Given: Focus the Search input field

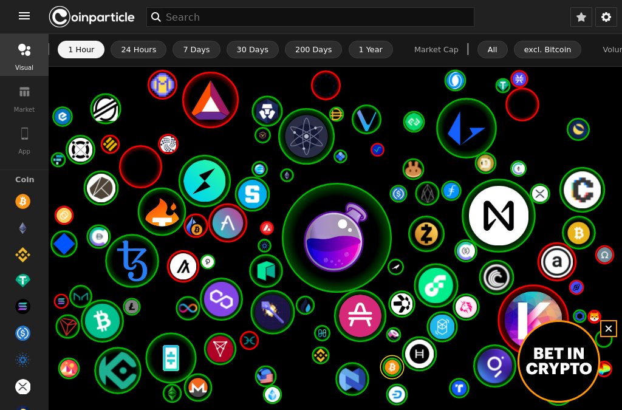Looking at the screenshot, I should click(310, 17).
